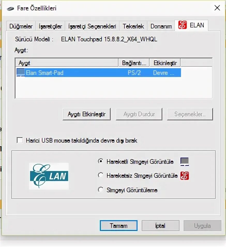Switch to the Tekerlek tab
This screenshot has width=226, height=247.
click(x=133, y=26)
